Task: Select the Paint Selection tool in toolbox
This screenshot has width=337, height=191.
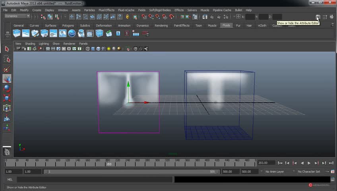Action: (x=7, y=69)
